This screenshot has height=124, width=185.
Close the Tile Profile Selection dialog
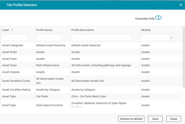click(181, 5)
